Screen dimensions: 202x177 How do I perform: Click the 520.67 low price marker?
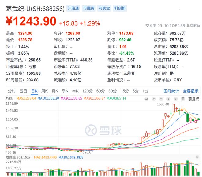(x=88, y=152)
